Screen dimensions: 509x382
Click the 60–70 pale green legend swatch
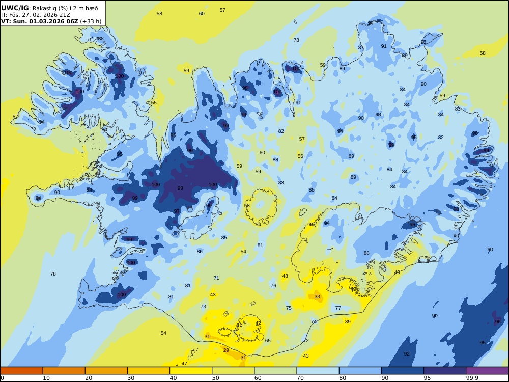(275, 371)
